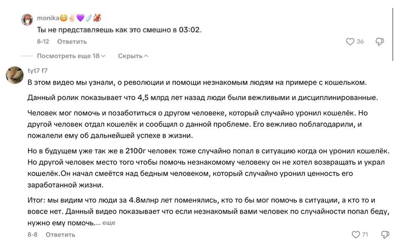Click the 8-8 comment date

pos(33,235)
